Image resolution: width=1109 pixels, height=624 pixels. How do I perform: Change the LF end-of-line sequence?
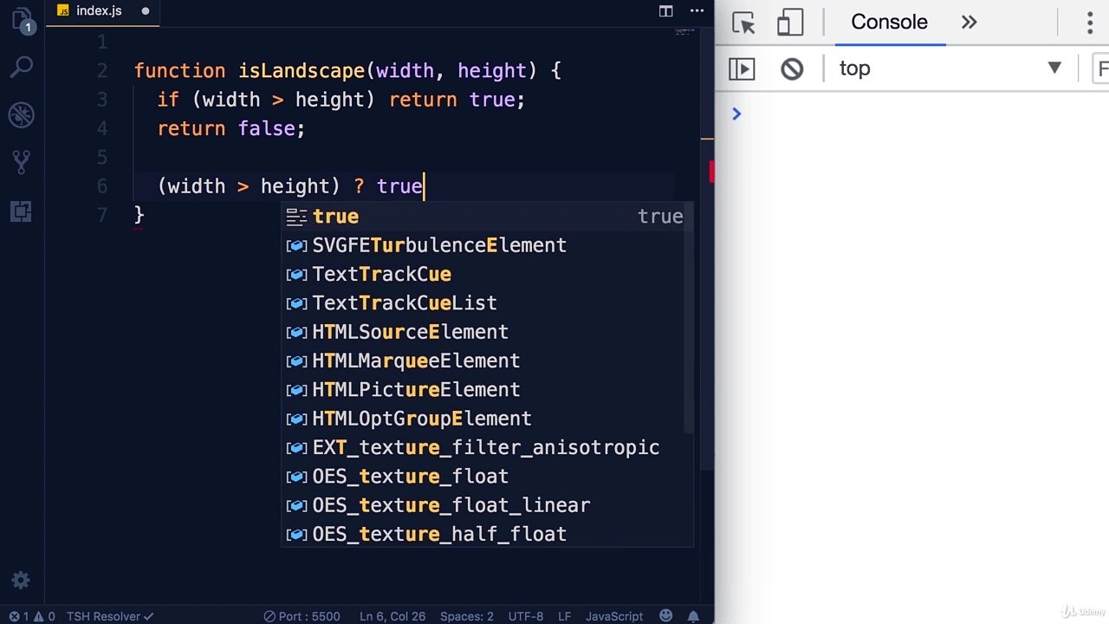pos(564,616)
